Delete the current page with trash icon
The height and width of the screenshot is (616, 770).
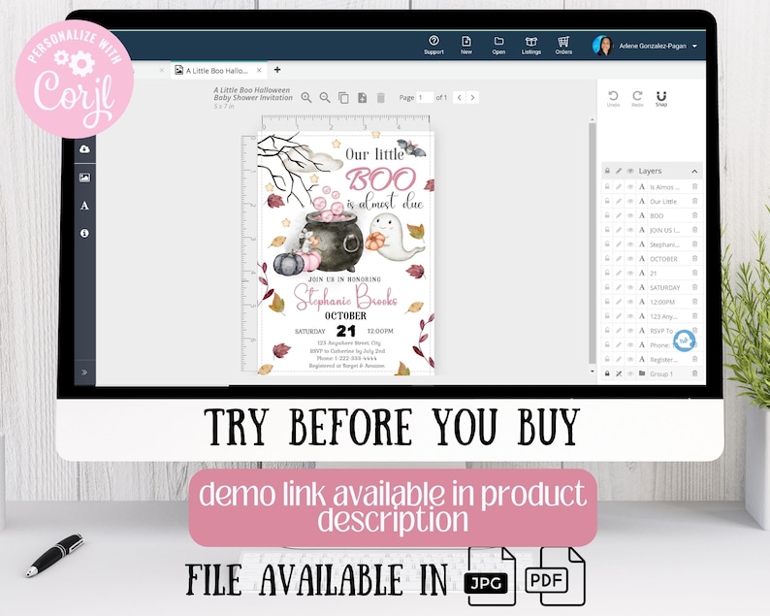point(380,98)
